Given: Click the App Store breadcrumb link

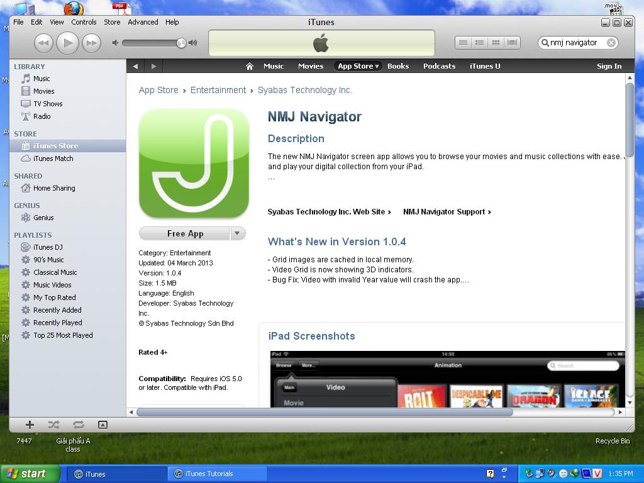Looking at the screenshot, I should coord(158,91).
